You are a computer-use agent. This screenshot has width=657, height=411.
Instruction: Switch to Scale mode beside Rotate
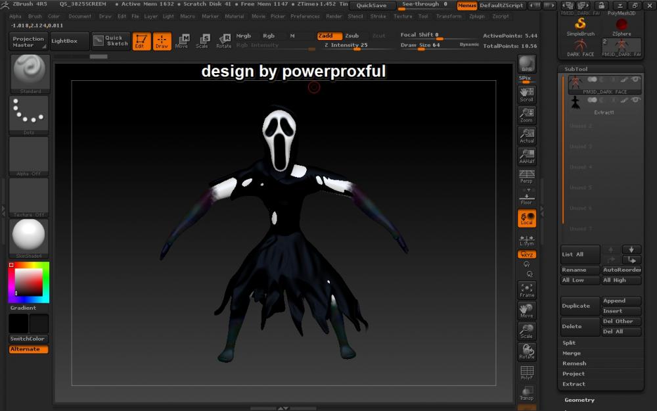(x=202, y=41)
